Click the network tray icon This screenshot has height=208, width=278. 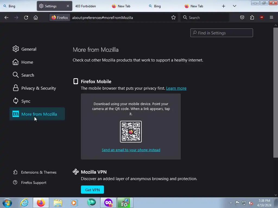click(244, 203)
